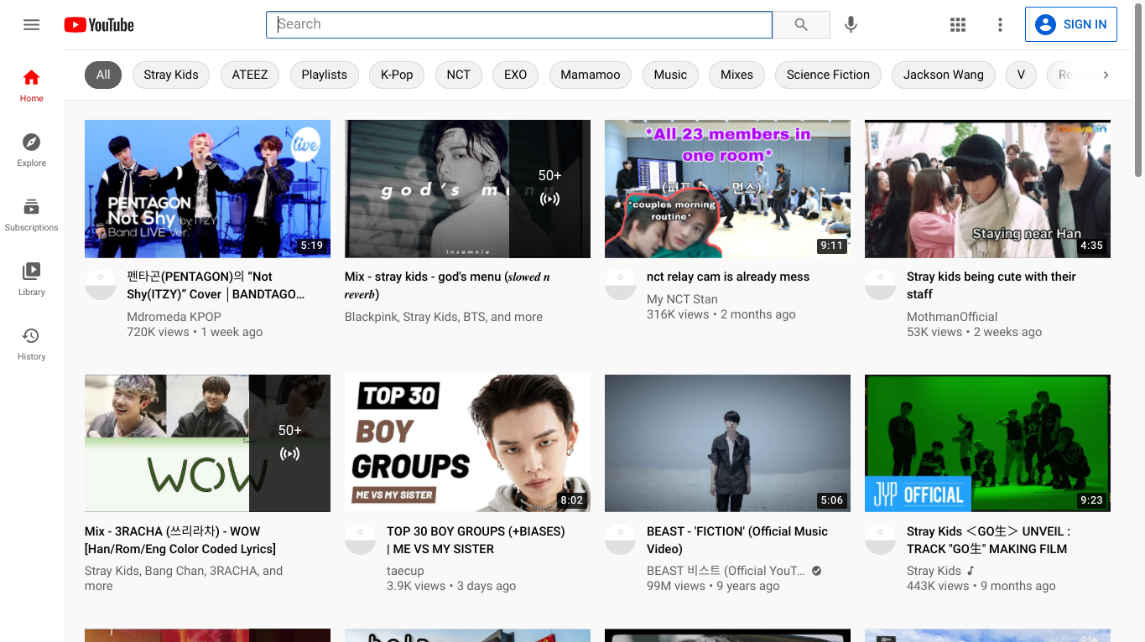Viewport: 1145px width, 642px height.
Task: Click the search magnifier button
Action: (x=801, y=24)
